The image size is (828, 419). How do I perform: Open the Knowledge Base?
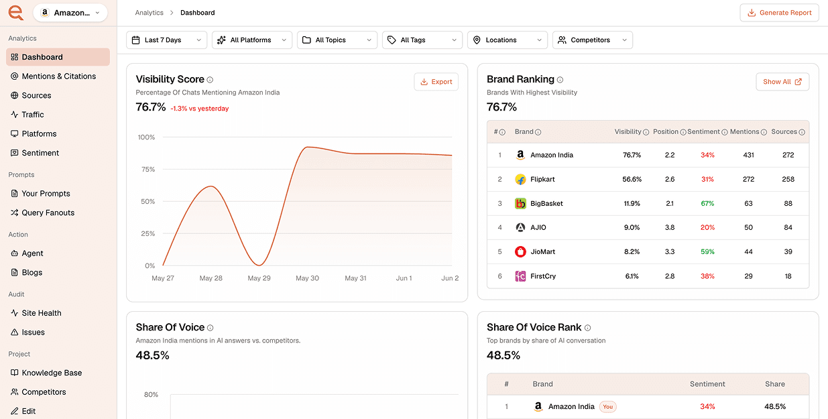click(x=58, y=373)
